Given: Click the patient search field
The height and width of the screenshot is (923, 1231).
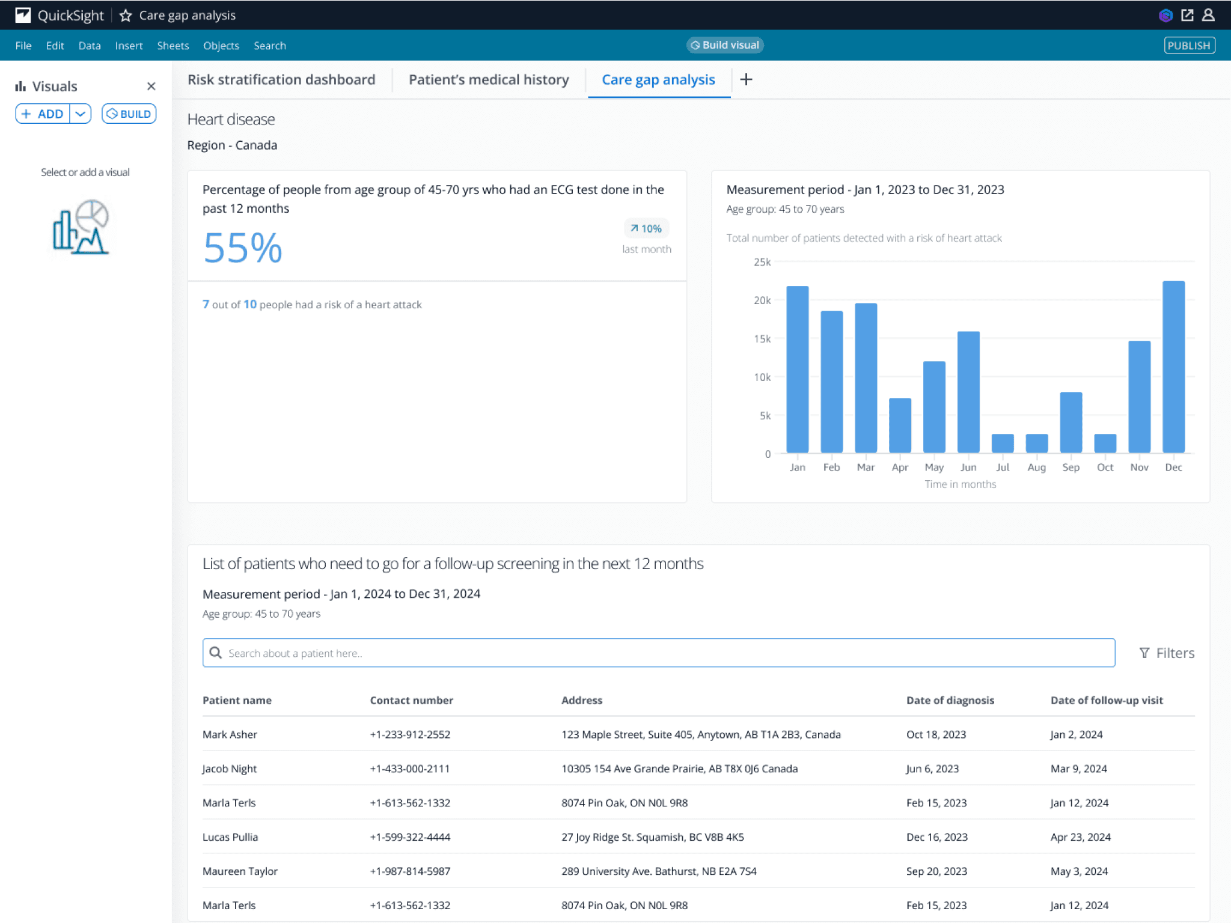Looking at the screenshot, I should pyautogui.click(x=658, y=653).
